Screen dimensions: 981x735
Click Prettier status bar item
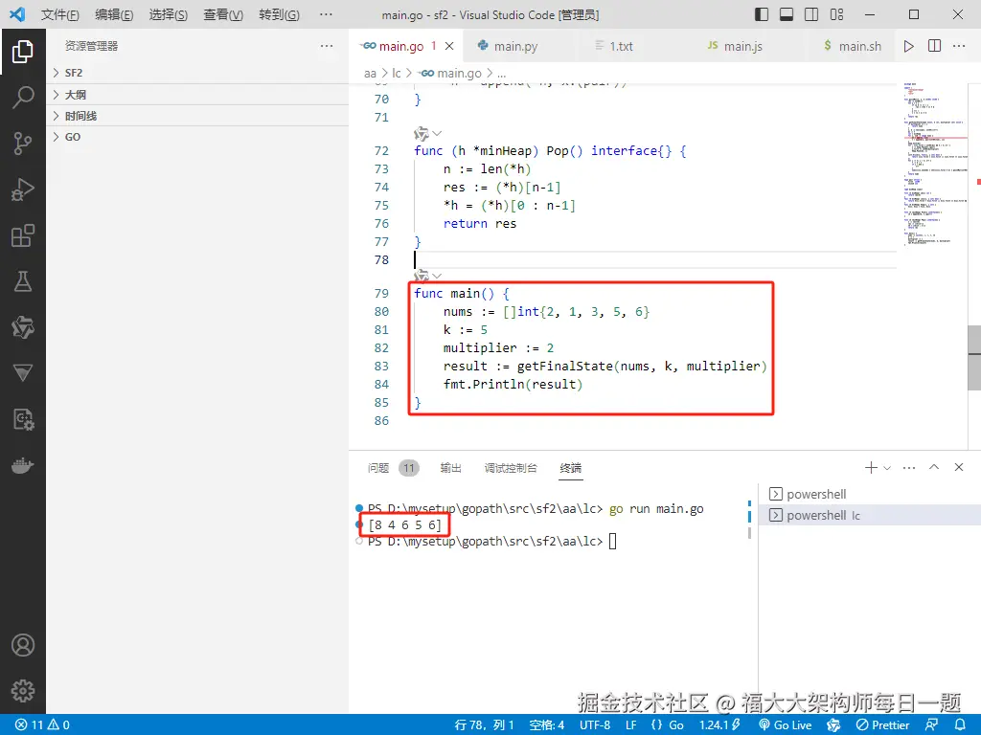[x=882, y=725]
